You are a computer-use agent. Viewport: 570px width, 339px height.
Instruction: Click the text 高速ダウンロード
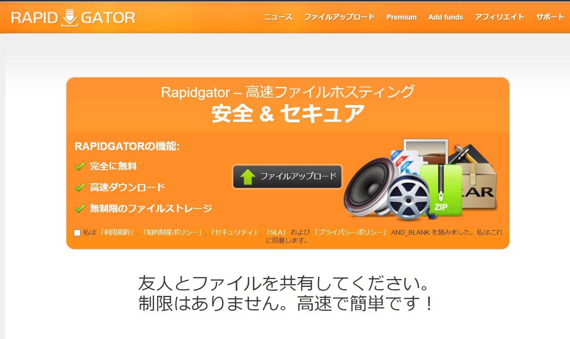[x=127, y=187]
